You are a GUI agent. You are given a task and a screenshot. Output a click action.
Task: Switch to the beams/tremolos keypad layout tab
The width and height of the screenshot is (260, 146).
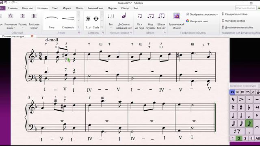point(243,92)
